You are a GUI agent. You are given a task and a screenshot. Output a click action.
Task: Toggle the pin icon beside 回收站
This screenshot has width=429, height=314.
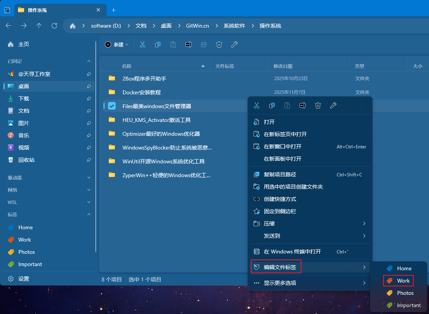coord(89,160)
